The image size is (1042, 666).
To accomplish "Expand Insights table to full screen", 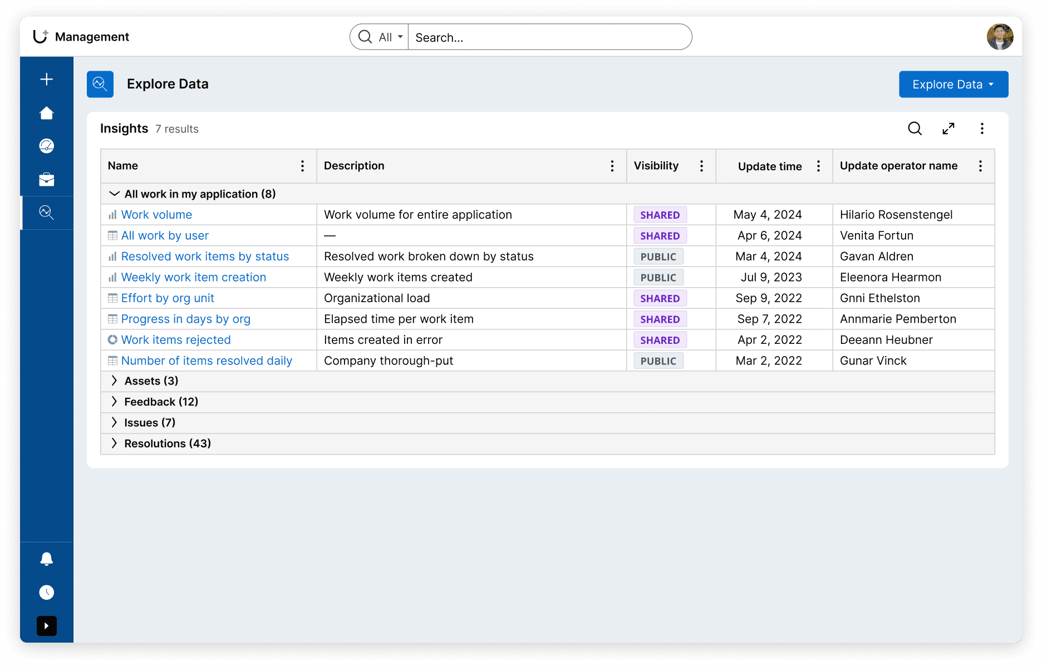I will pos(948,129).
